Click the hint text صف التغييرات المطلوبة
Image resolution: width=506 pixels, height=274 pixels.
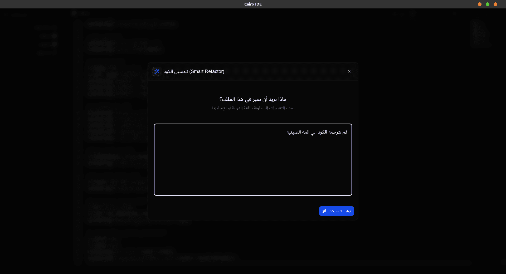point(253,108)
